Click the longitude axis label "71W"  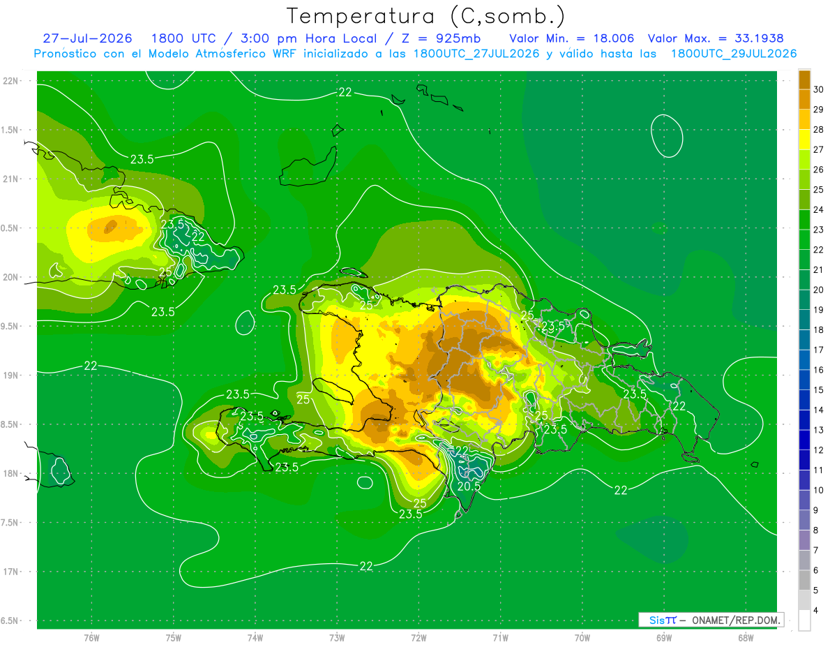point(500,638)
